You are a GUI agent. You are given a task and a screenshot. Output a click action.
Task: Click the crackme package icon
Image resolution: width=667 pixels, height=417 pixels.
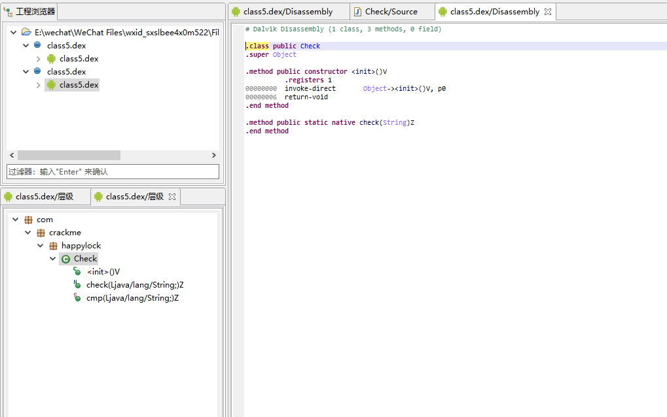pos(41,233)
